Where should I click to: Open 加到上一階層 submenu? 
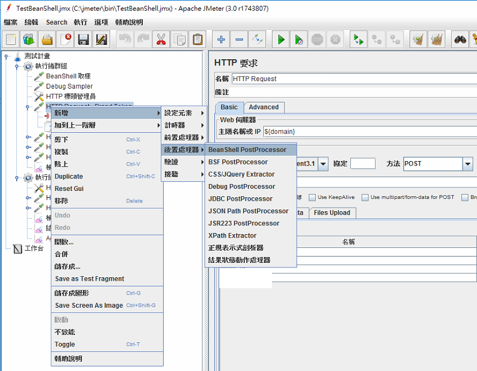107,125
